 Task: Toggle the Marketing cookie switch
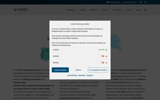coord(102,63)
